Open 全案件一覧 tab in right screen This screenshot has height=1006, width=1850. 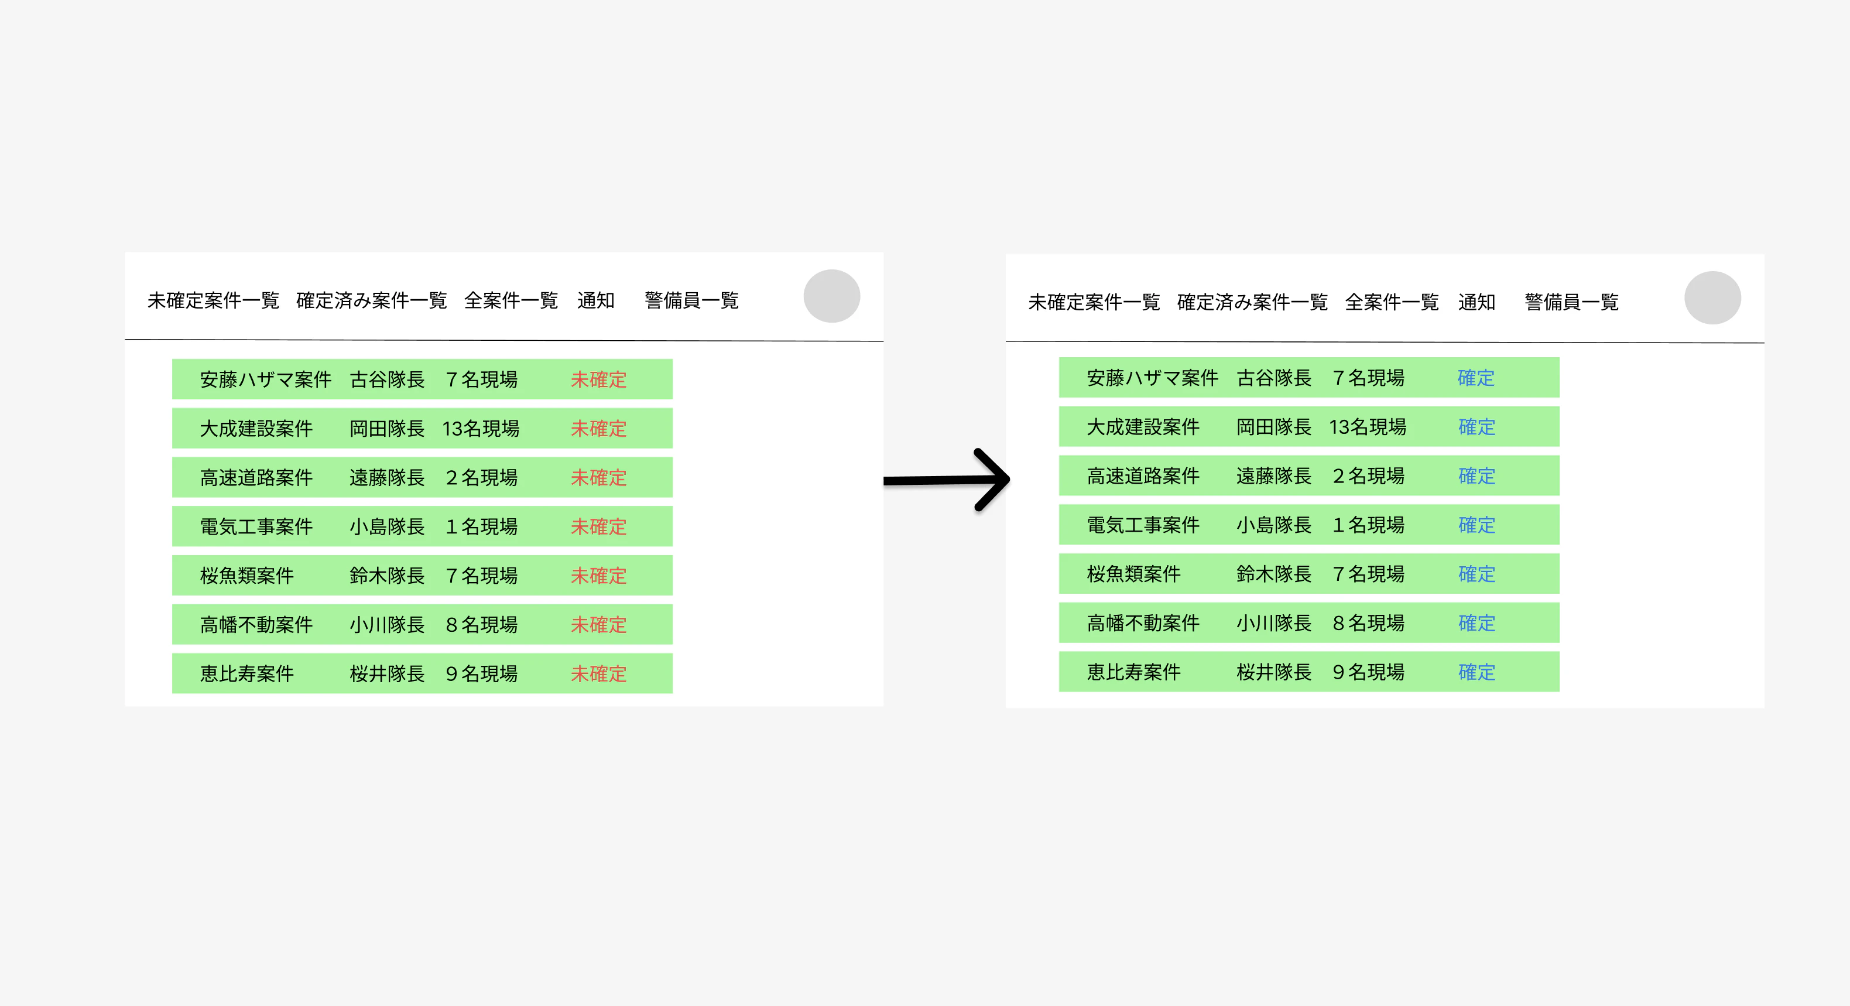(x=1391, y=302)
